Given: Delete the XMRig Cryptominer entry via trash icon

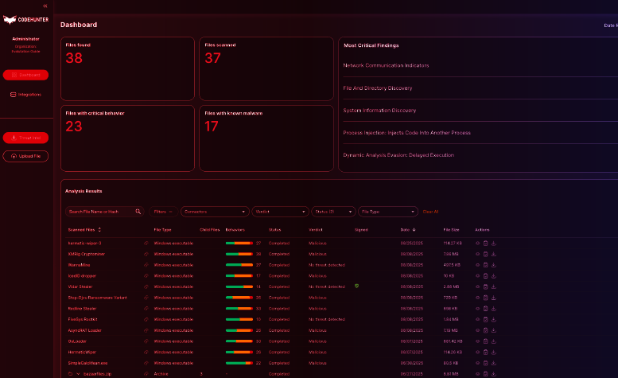Looking at the screenshot, I should point(486,254).
